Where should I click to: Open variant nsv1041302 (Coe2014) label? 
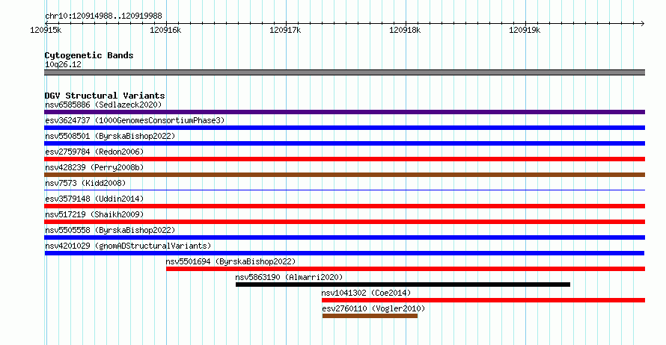[366, 293]
